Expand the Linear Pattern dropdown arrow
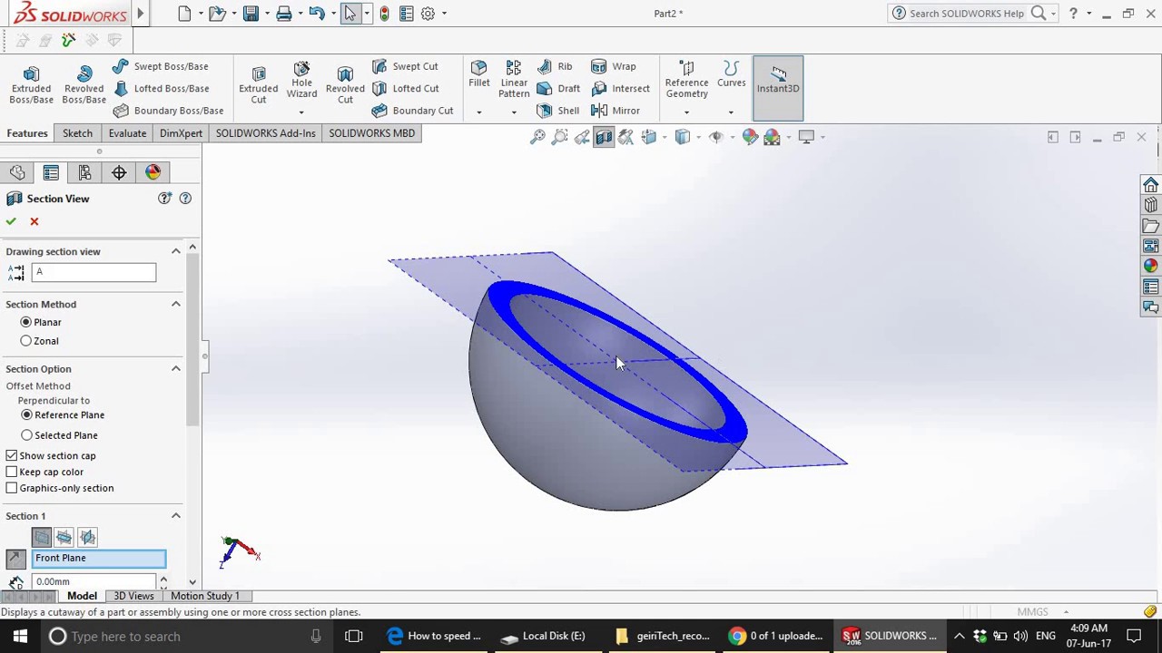 (x=514, y=112)
